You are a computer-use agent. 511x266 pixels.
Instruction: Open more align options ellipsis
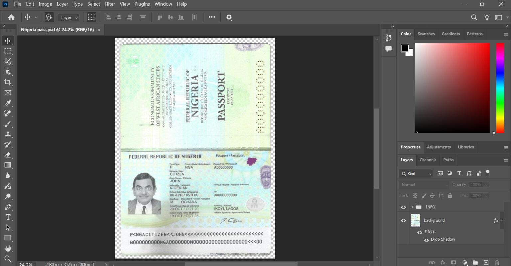click(x=212, y=17)
